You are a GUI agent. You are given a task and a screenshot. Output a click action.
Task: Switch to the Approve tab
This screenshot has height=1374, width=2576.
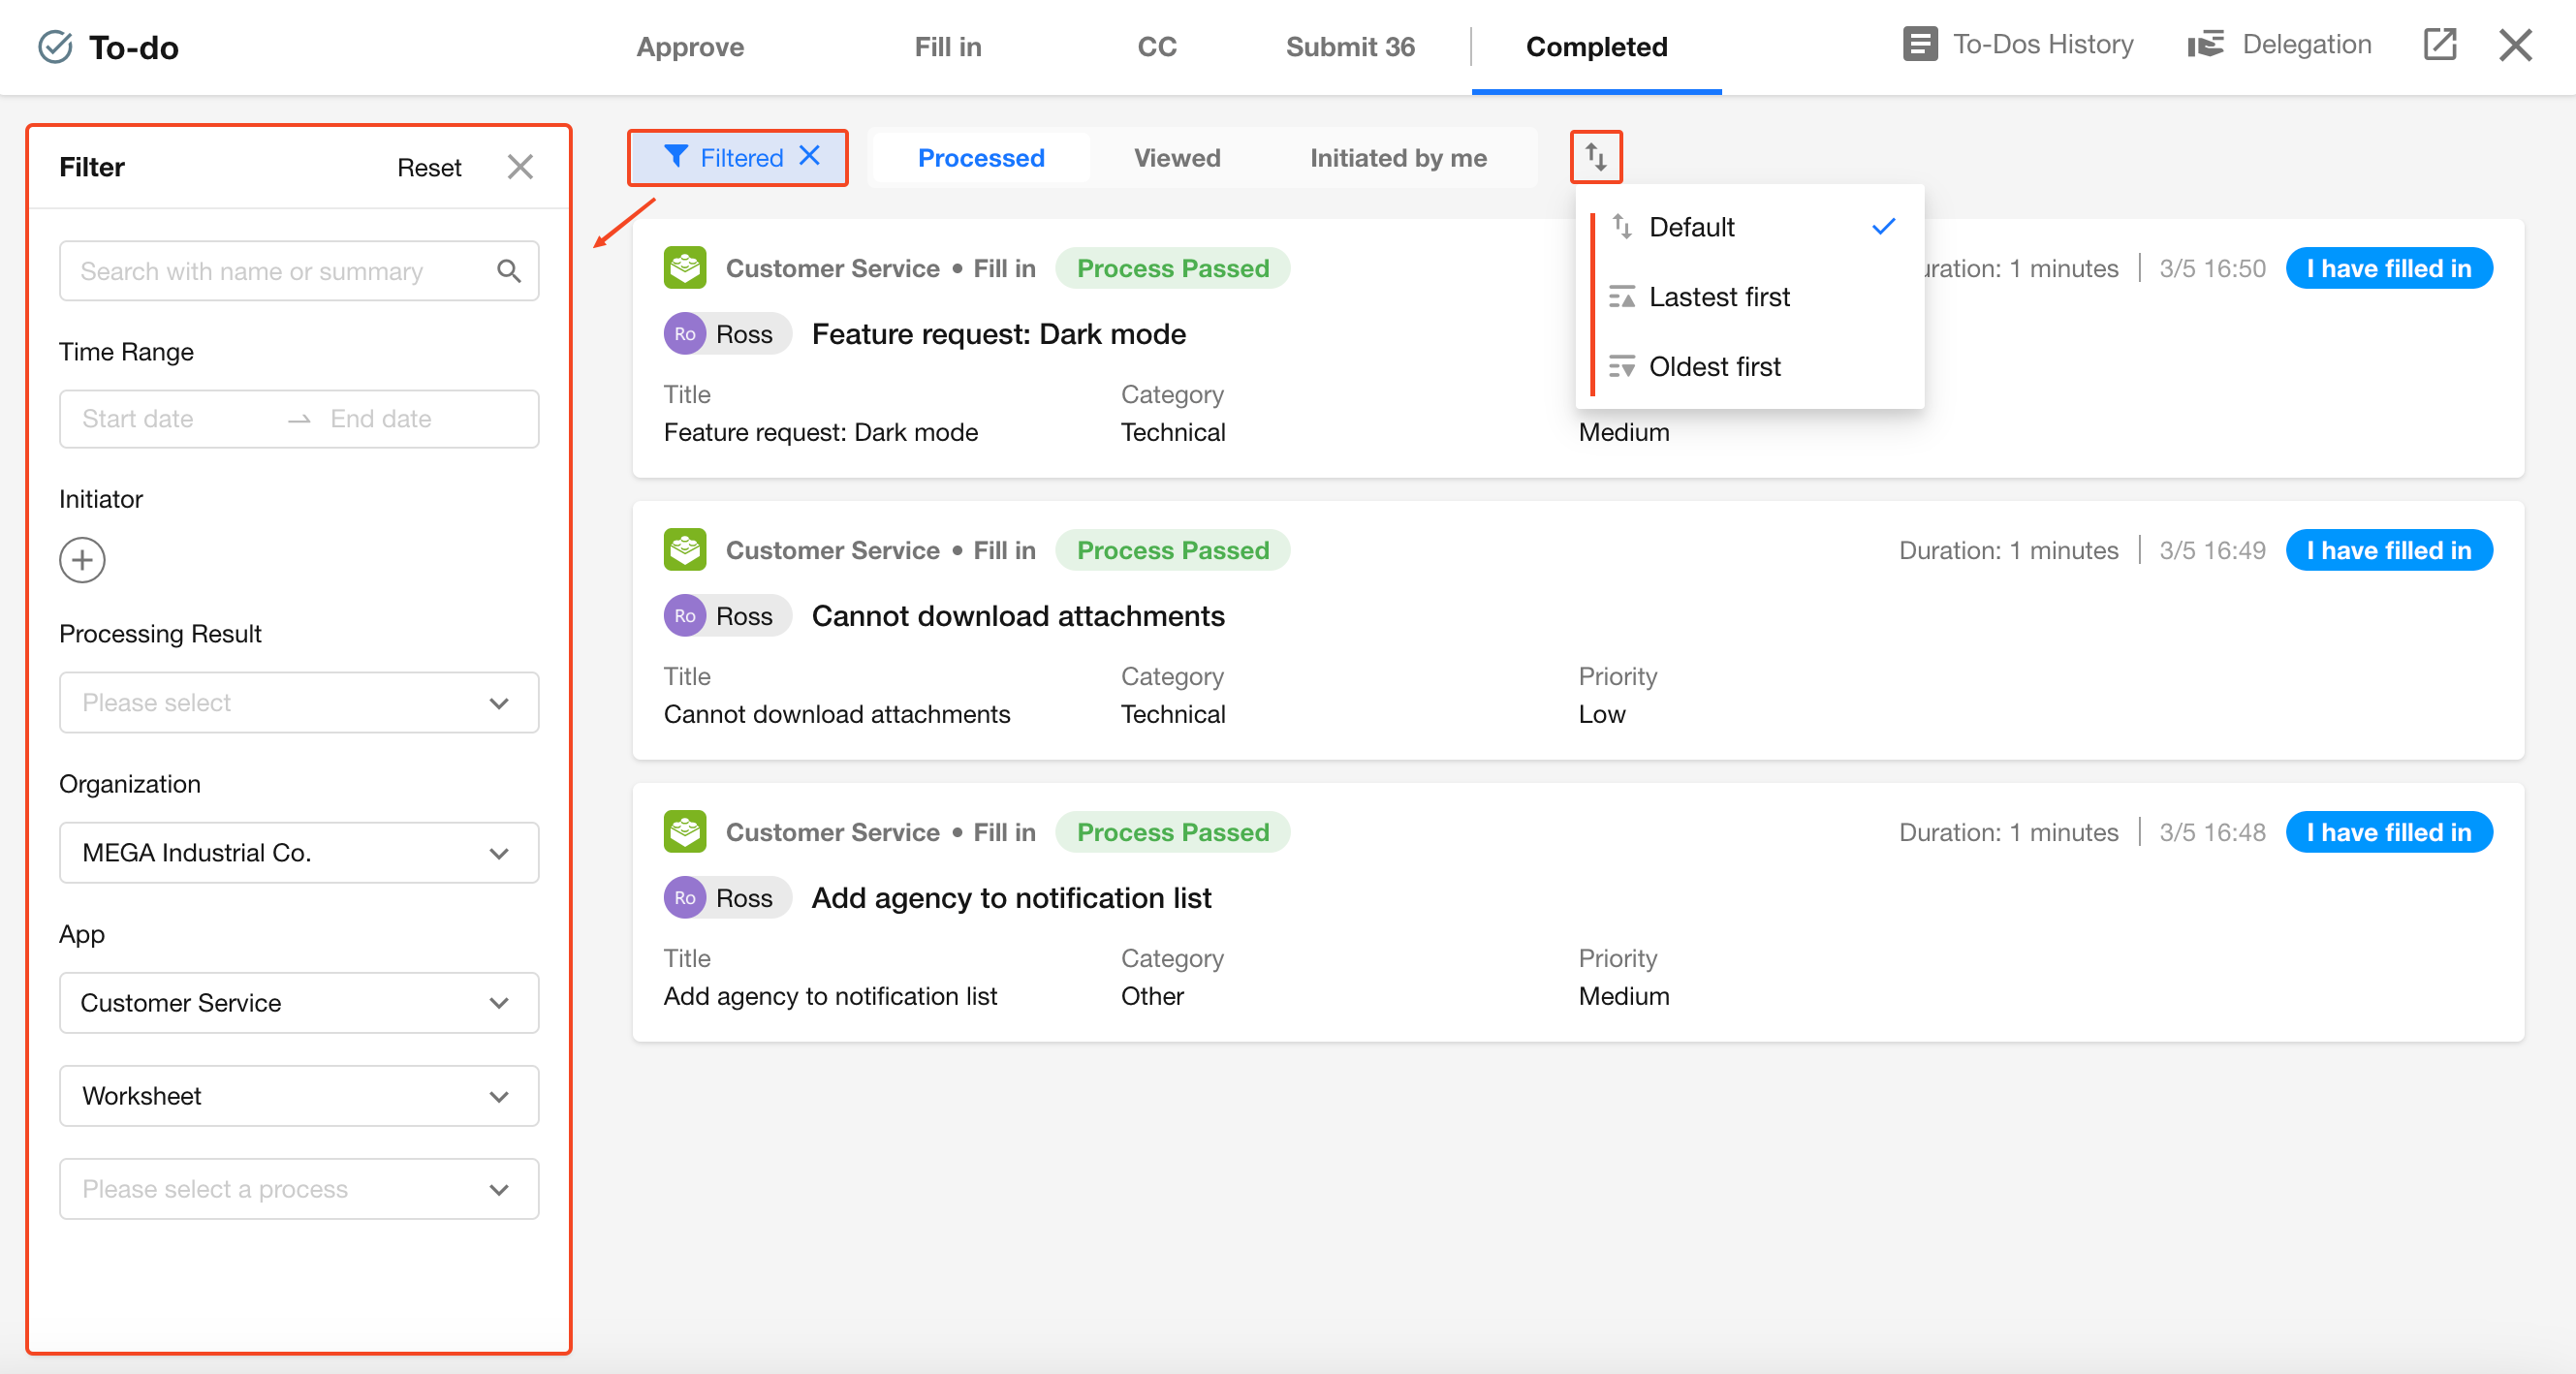pos(690,47)
